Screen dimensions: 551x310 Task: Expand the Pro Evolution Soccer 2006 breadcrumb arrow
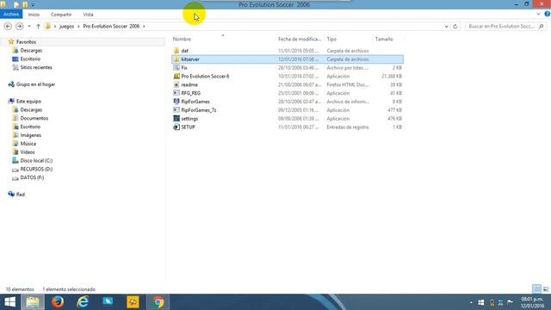click(144, 27)
